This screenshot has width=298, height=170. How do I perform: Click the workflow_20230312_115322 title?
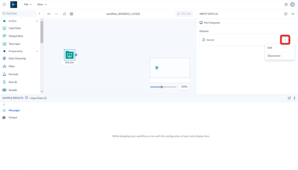point(123,14)
